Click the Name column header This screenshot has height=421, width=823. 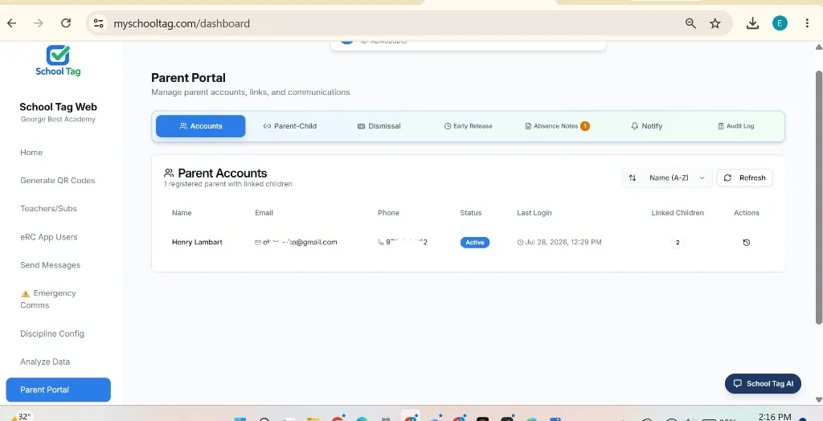coord(182,213)
